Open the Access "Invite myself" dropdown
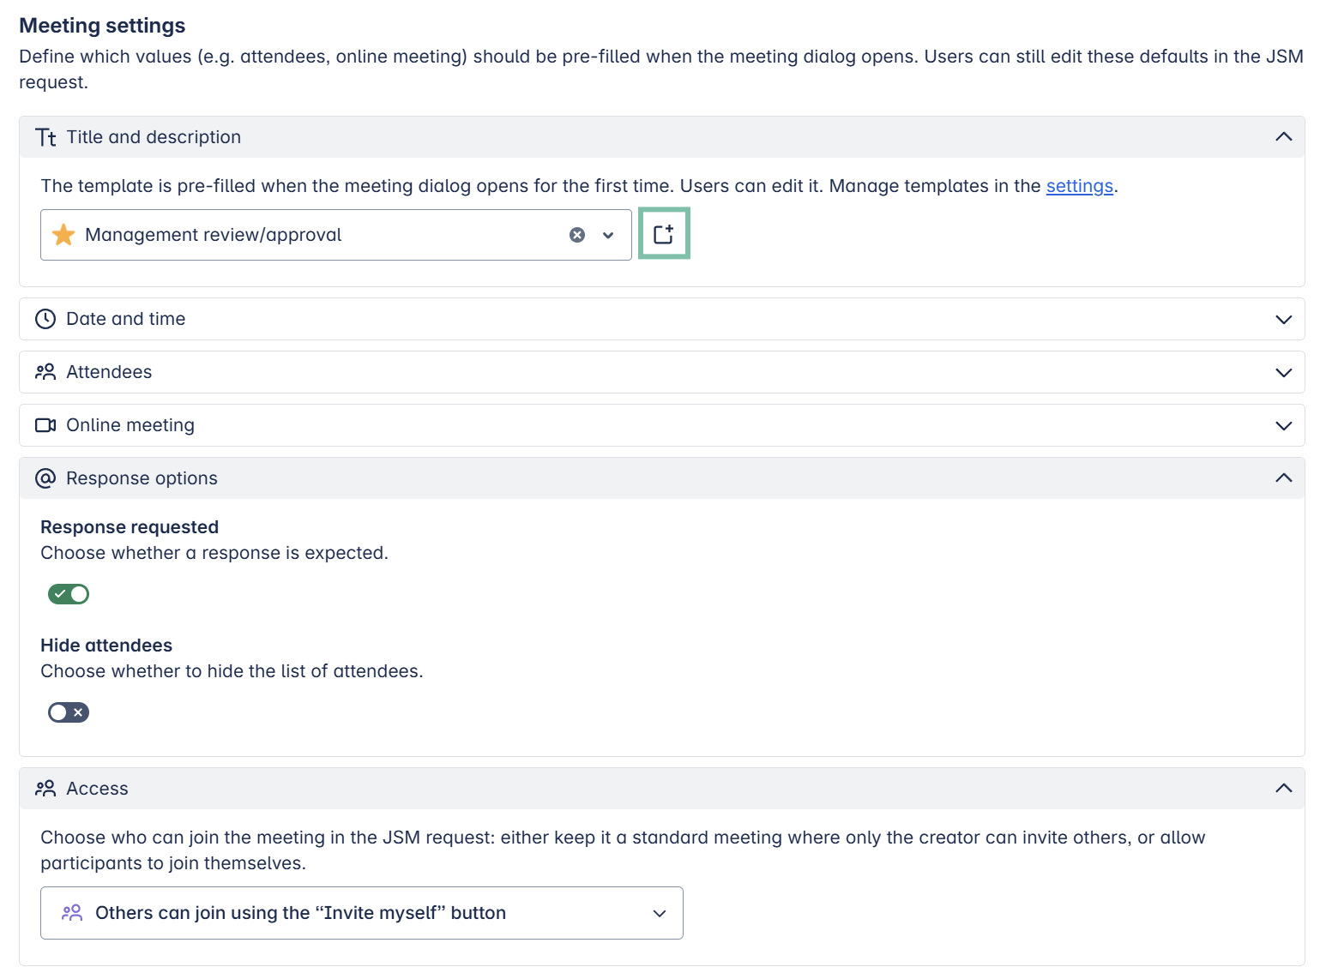 pos(659,913)
